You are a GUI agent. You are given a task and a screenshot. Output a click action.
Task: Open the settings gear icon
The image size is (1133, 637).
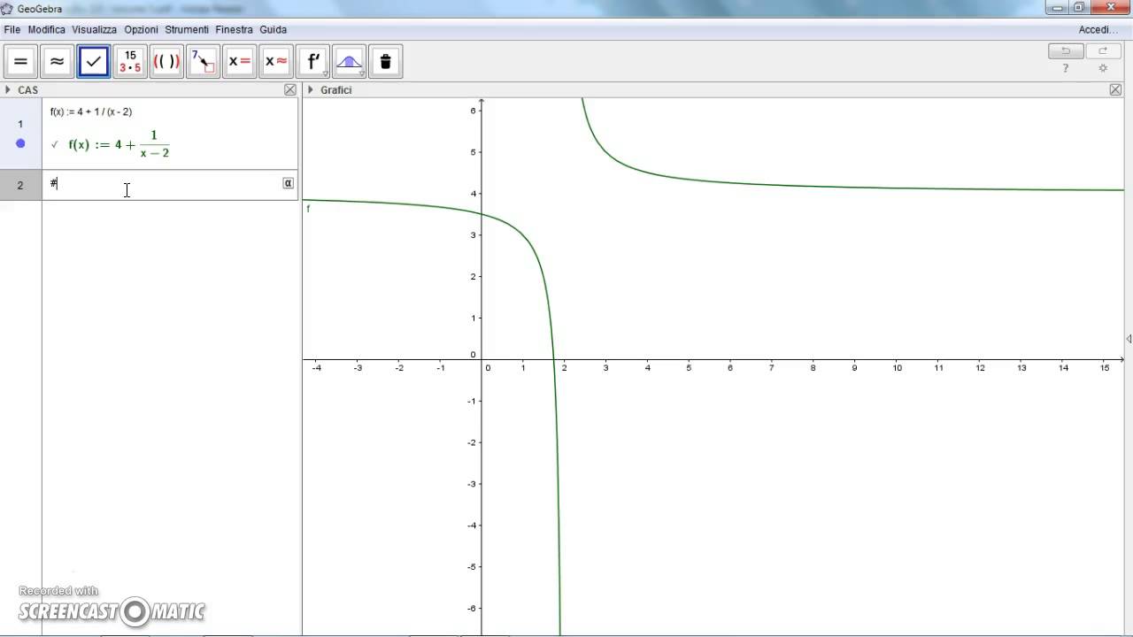[x=1103, y=68]
